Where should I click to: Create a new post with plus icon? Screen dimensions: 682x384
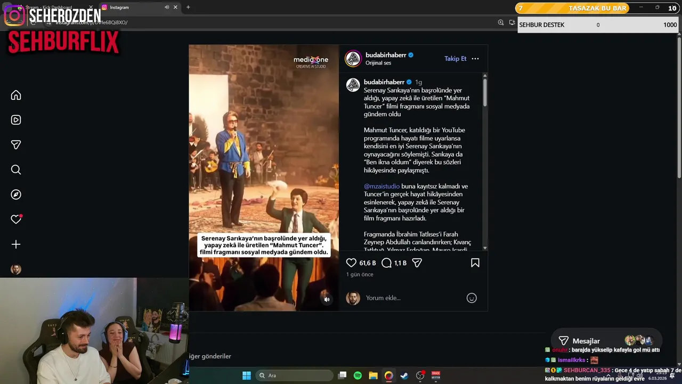(x=16, y=244)
